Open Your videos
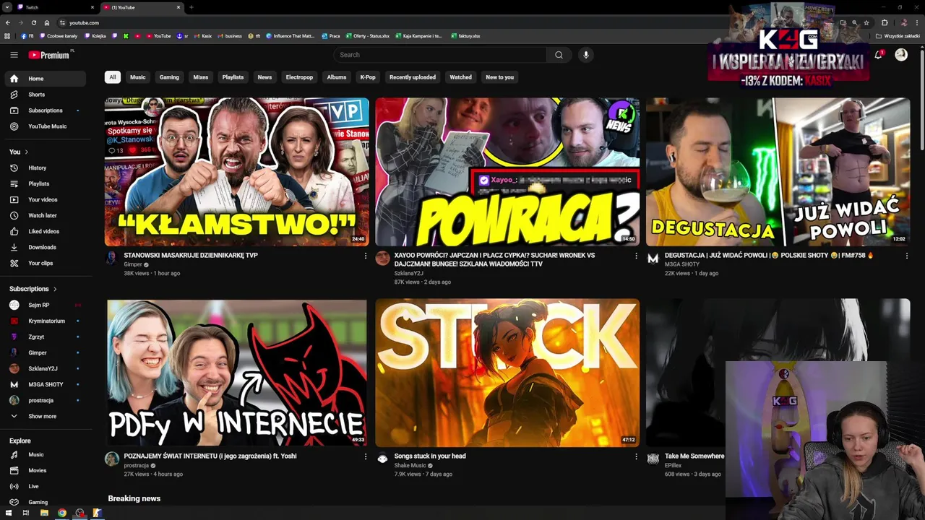 pos(46,199)
